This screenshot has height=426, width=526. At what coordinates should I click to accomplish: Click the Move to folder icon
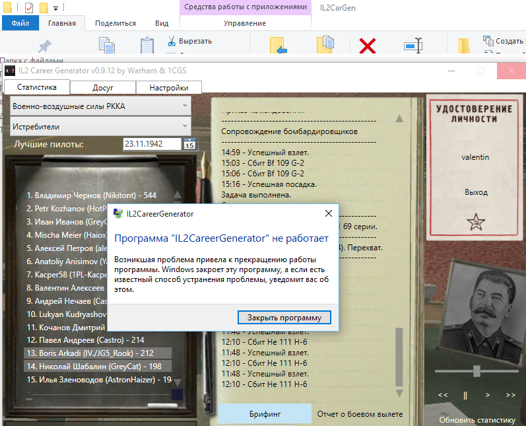(278, 45)
